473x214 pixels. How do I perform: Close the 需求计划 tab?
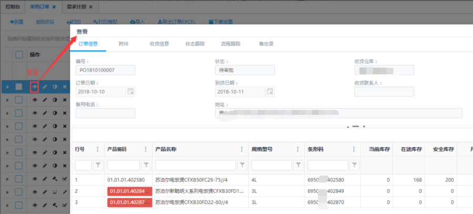(x=90, y=6)
